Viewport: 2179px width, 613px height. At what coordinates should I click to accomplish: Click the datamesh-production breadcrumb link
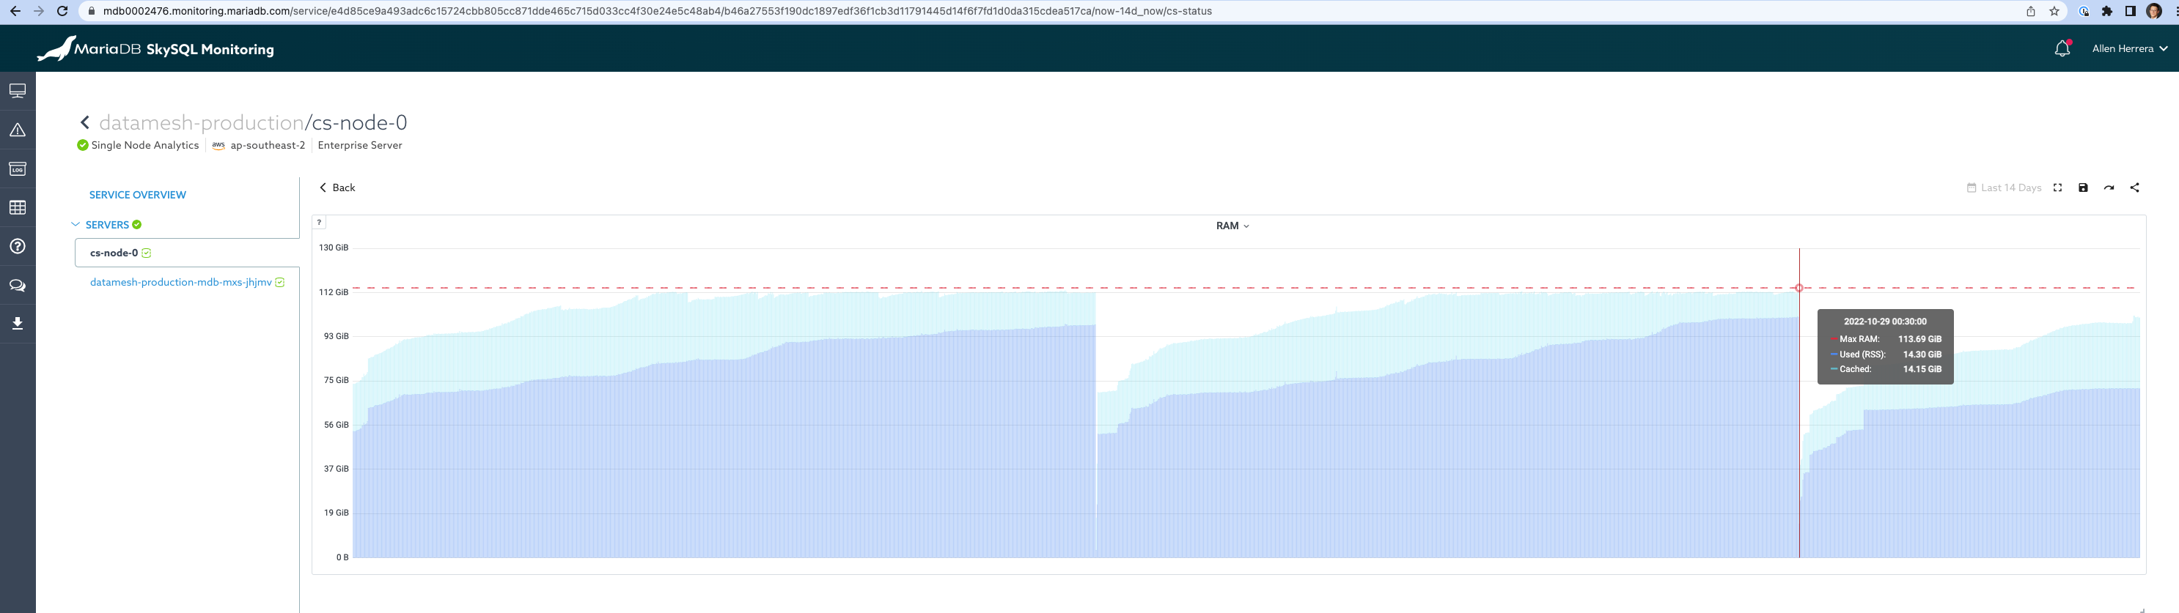click(x=202, y=124)
